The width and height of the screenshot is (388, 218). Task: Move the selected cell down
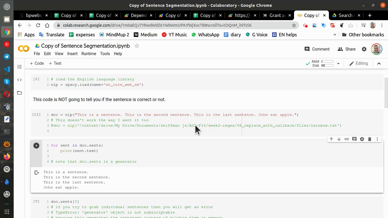[339, 139]
